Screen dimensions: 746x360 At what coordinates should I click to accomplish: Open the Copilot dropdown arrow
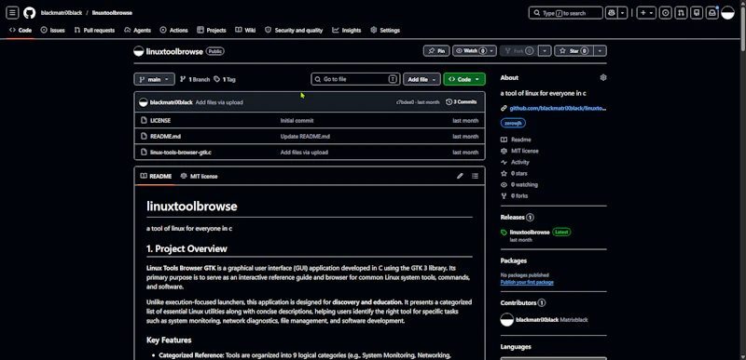(x=623, y=13)
